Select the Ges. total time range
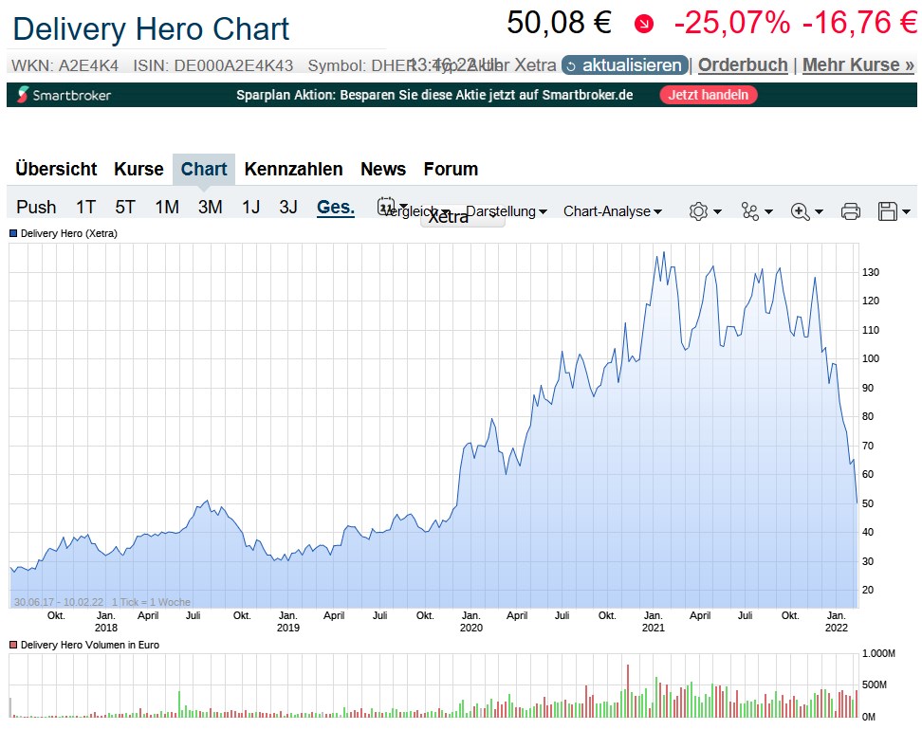Image resolution: width=922 pixels, height=730 pixels. point(336,207)
